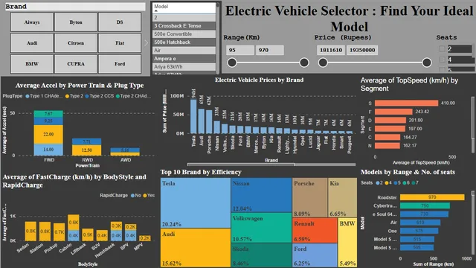The height and width of the screenshot is (268, 476).
Task: Select Skoda 8.46% treemap tile
Action: point(262,255)
